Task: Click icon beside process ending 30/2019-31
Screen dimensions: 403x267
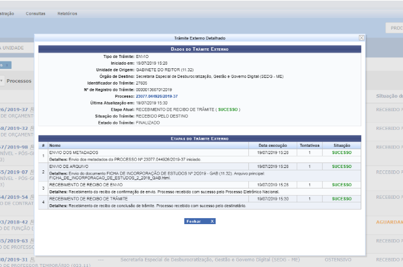Action: (x=32, y=259)
